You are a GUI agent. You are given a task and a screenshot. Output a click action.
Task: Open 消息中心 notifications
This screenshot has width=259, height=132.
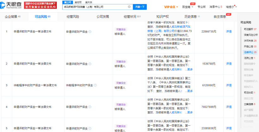click(x=215, y=7)
